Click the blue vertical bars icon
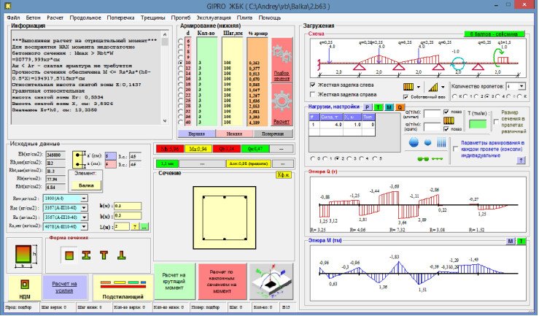Screen dimensions: 539x316 click(x=441, y=142)
